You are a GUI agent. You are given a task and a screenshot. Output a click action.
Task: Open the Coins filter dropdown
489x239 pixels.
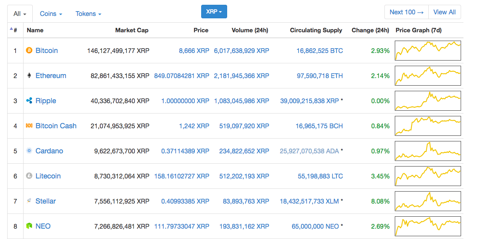coord(51,14)
